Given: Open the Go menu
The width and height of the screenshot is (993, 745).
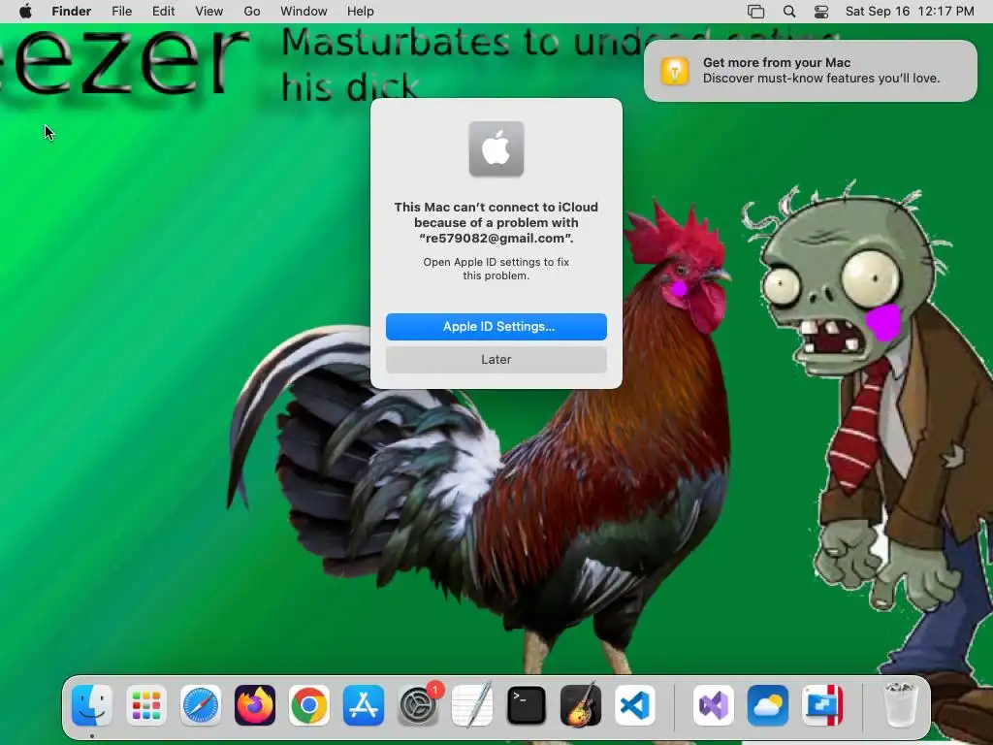Looking at the screenshot, I should tap(252, 12).
